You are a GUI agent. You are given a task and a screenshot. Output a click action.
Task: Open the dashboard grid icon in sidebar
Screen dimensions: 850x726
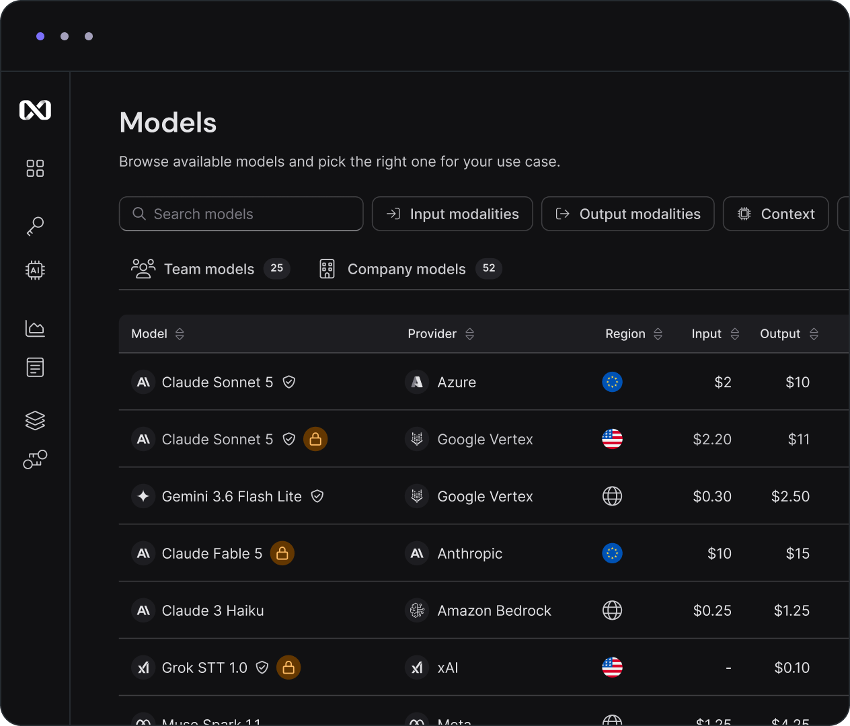click(35, 168)
